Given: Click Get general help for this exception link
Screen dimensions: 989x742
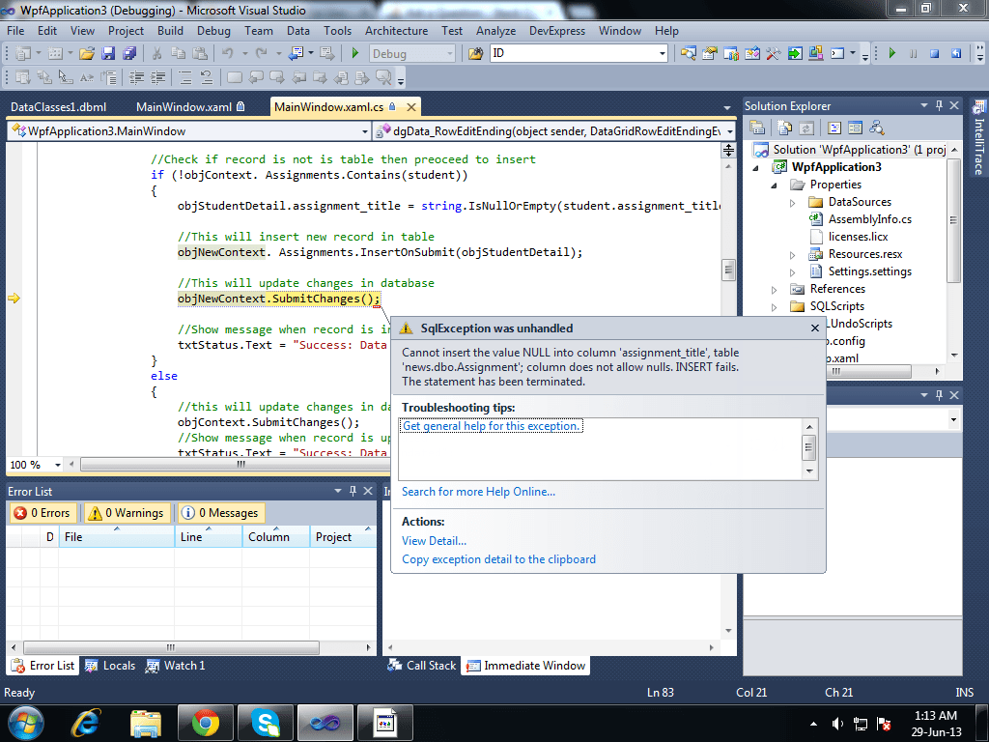Looking at the screenshot, I should 491,426.
